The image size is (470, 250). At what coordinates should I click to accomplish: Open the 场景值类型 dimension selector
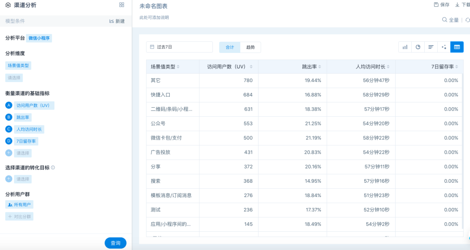pyautogui.click(x=18, y=66)
